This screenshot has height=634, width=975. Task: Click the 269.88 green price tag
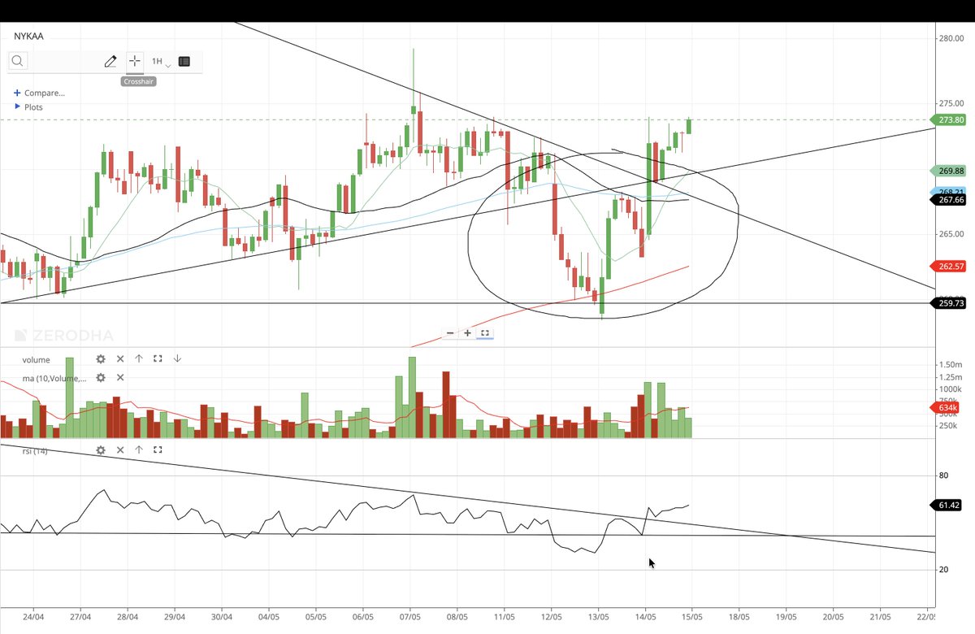[x=948, y=171]
